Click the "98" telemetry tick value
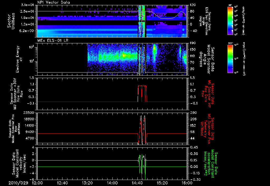The height and width of the screenshot is (186, 270). (192, 132)
